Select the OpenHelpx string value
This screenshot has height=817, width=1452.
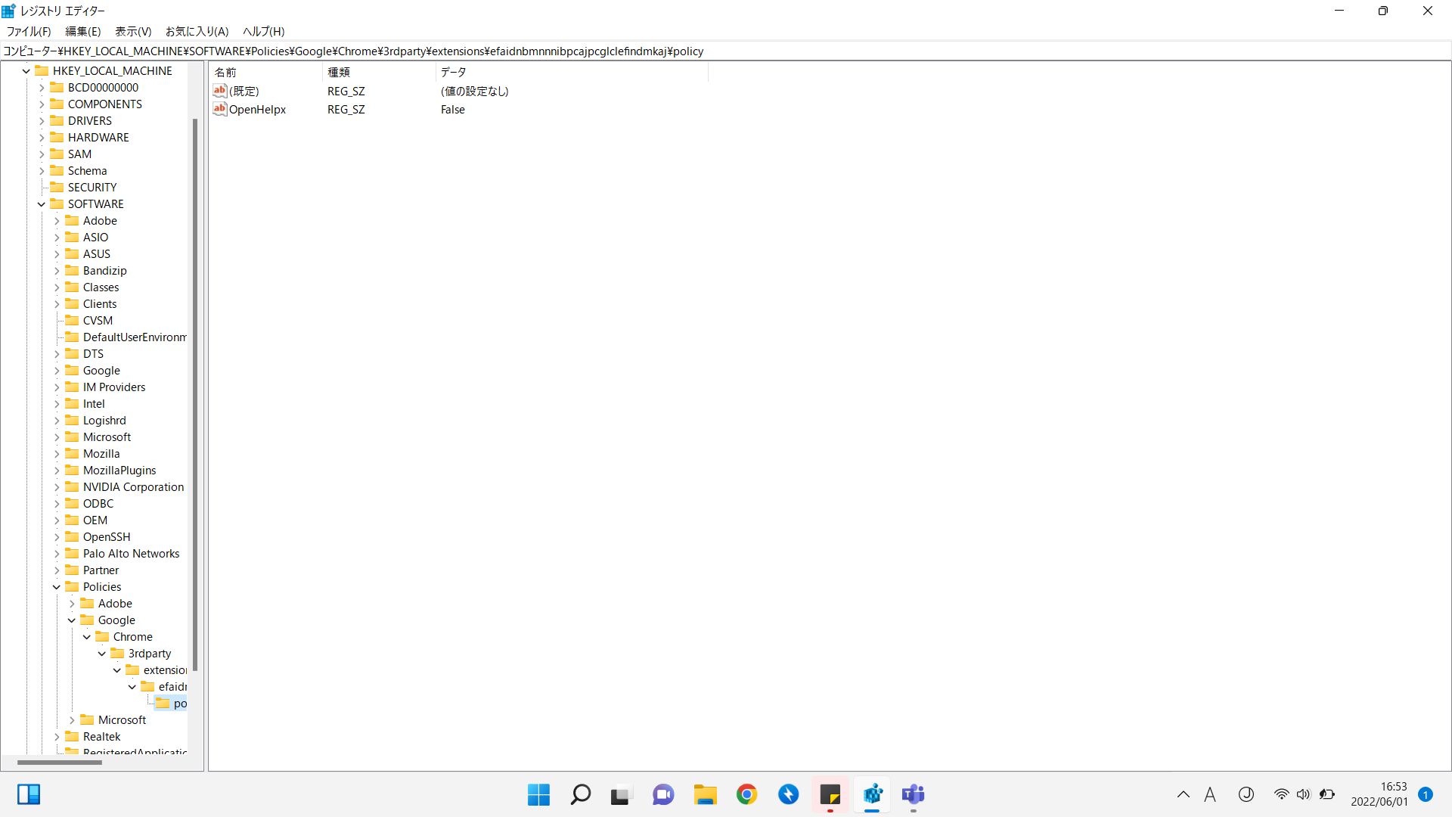[x=258, y=109]
